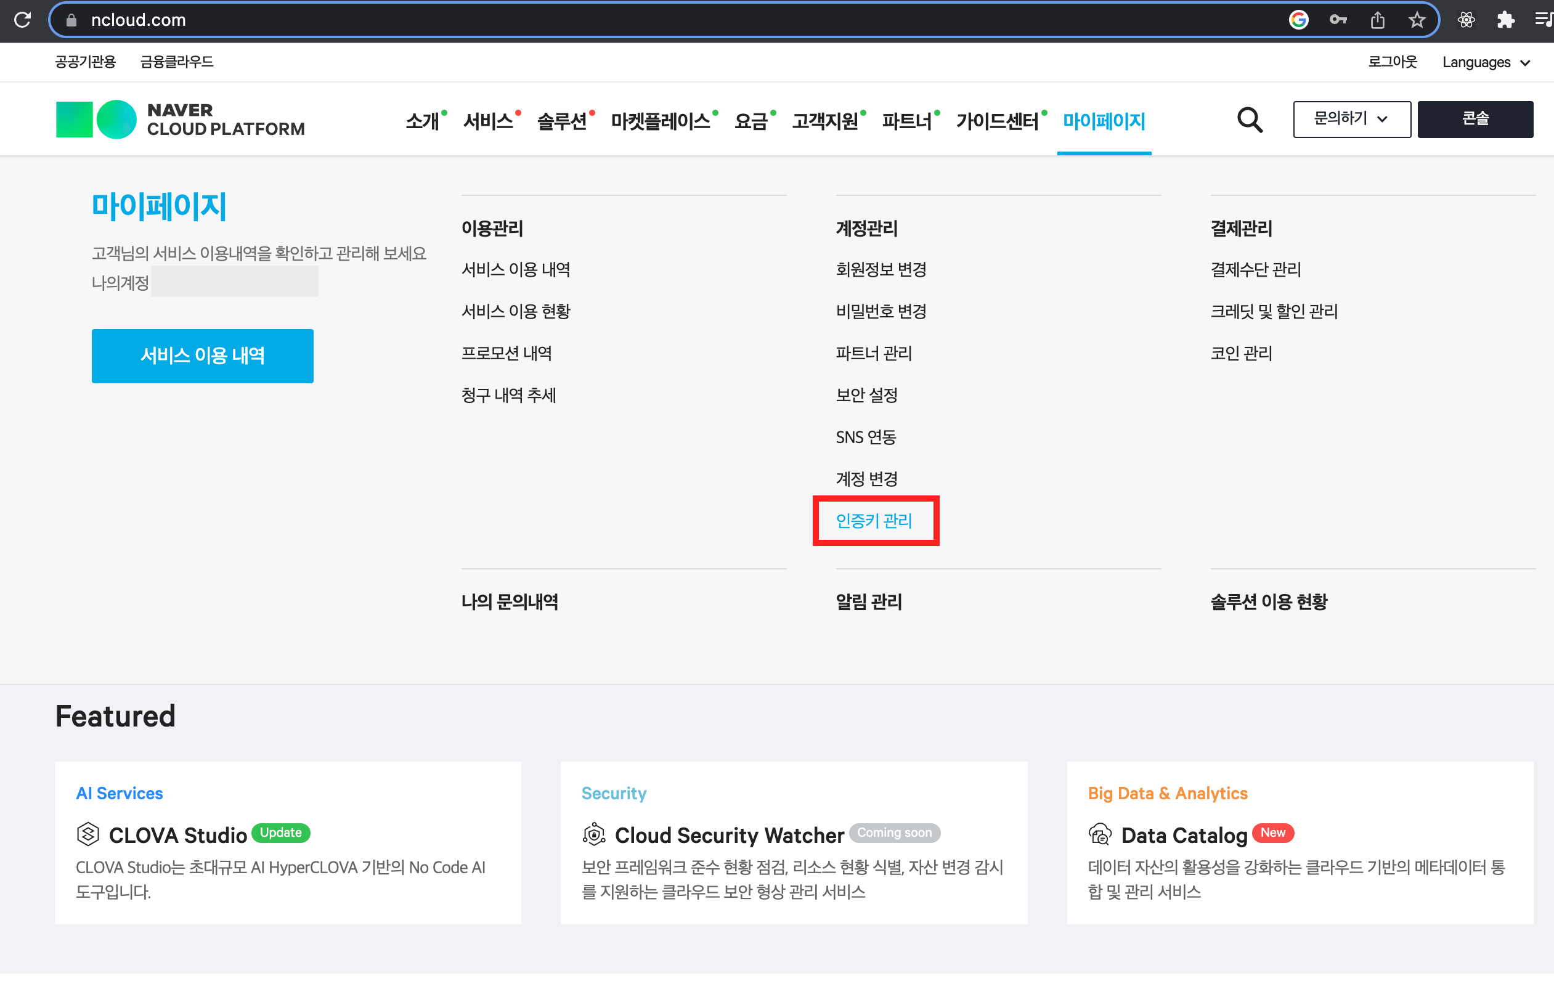The width and height of the screenshot is (1554, 981).
Task: Open the Languages dropdown
Action: click(x=1486, y=62)
